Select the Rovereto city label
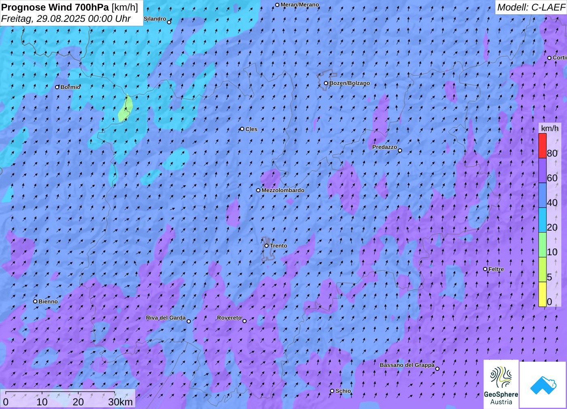 point(229,318)
